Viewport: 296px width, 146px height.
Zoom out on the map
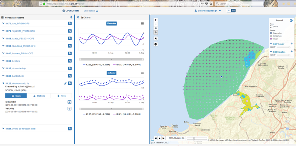tap(155, 24)
